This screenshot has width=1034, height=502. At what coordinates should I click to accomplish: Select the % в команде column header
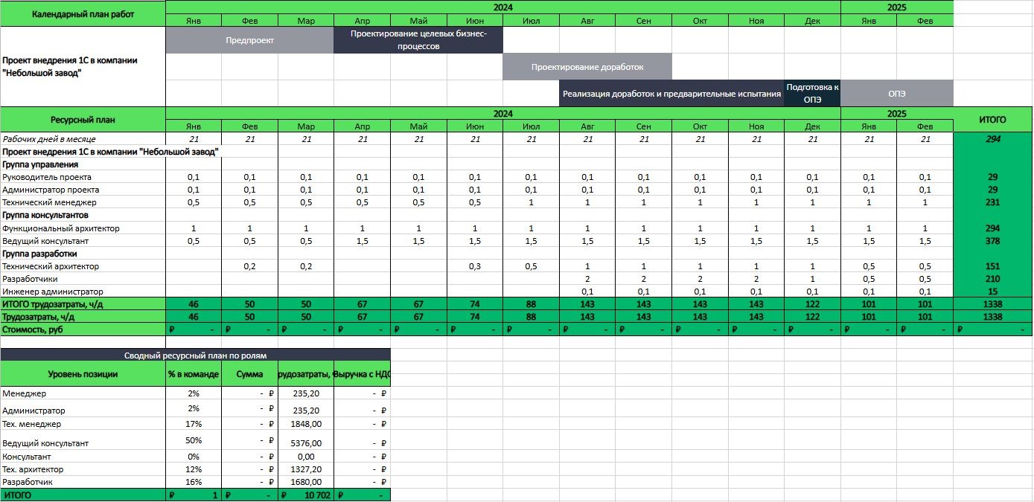(194, 374)
